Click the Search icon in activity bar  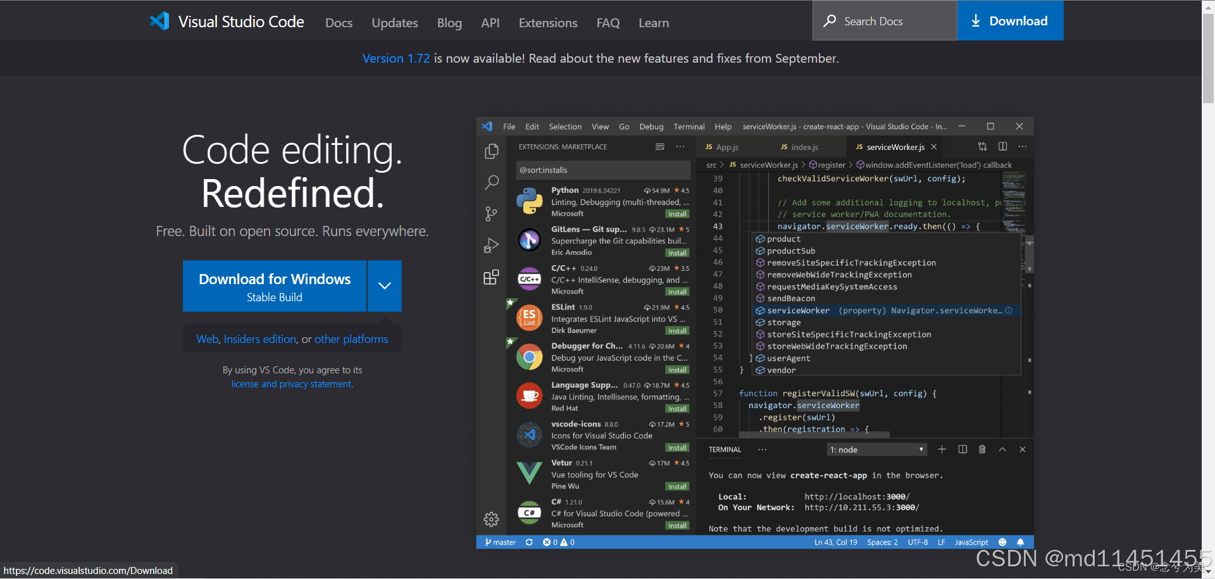point(492,183)
